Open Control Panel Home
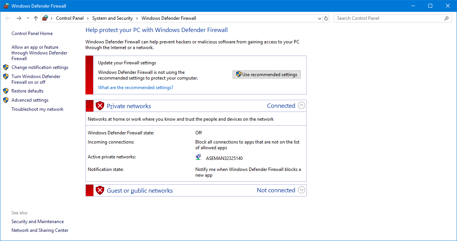Viewport: 457px width, 241px height. (x=32, y=34)
